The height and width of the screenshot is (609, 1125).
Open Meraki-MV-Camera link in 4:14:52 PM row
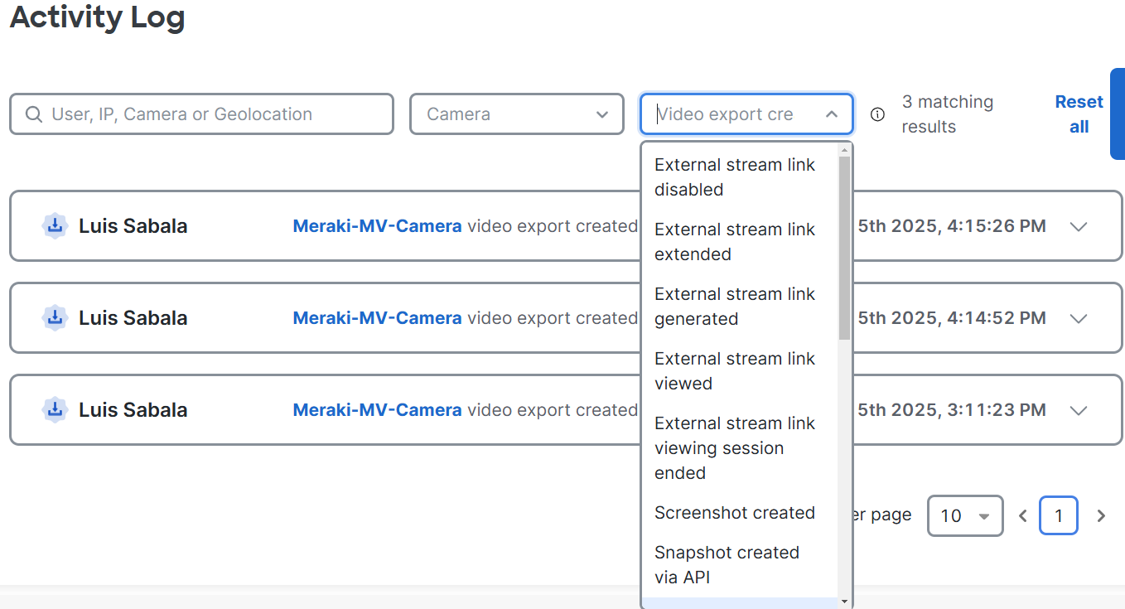point(377,318)
